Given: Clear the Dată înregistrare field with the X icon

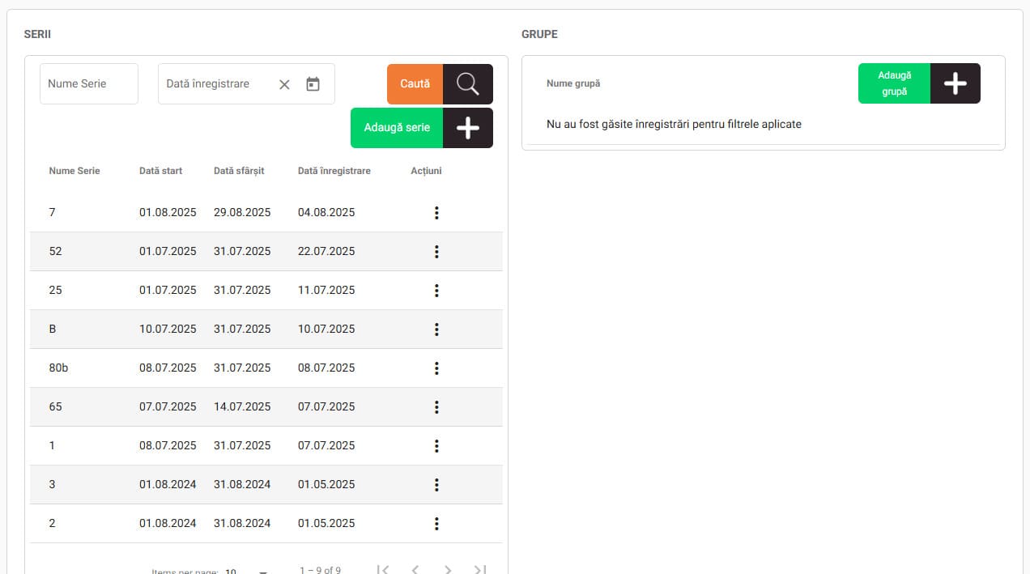Looking at the screenshot, I should pos(284,84).
